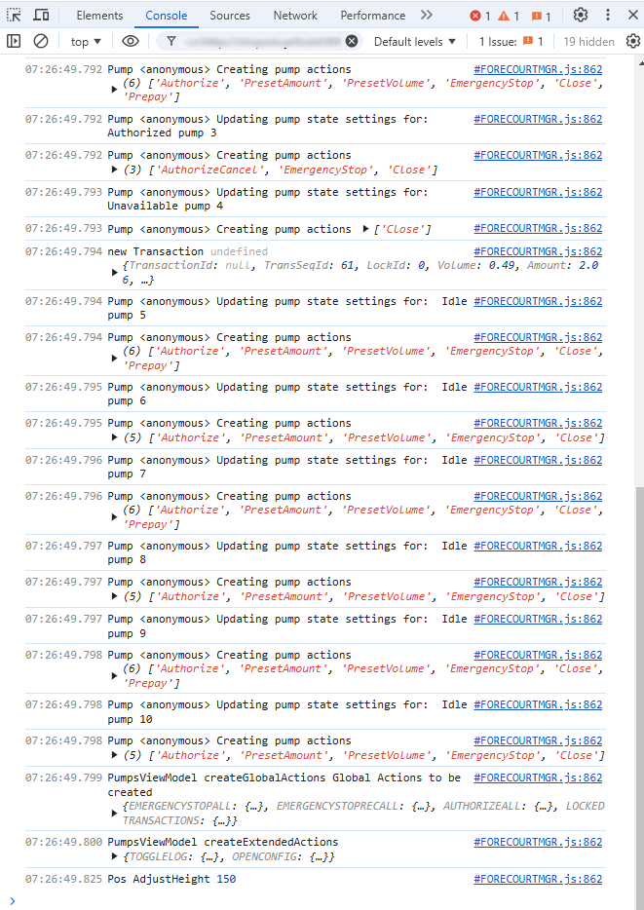Open the 'top' JavaScript context dropdown
644x910 pixels.
(86, 41)
